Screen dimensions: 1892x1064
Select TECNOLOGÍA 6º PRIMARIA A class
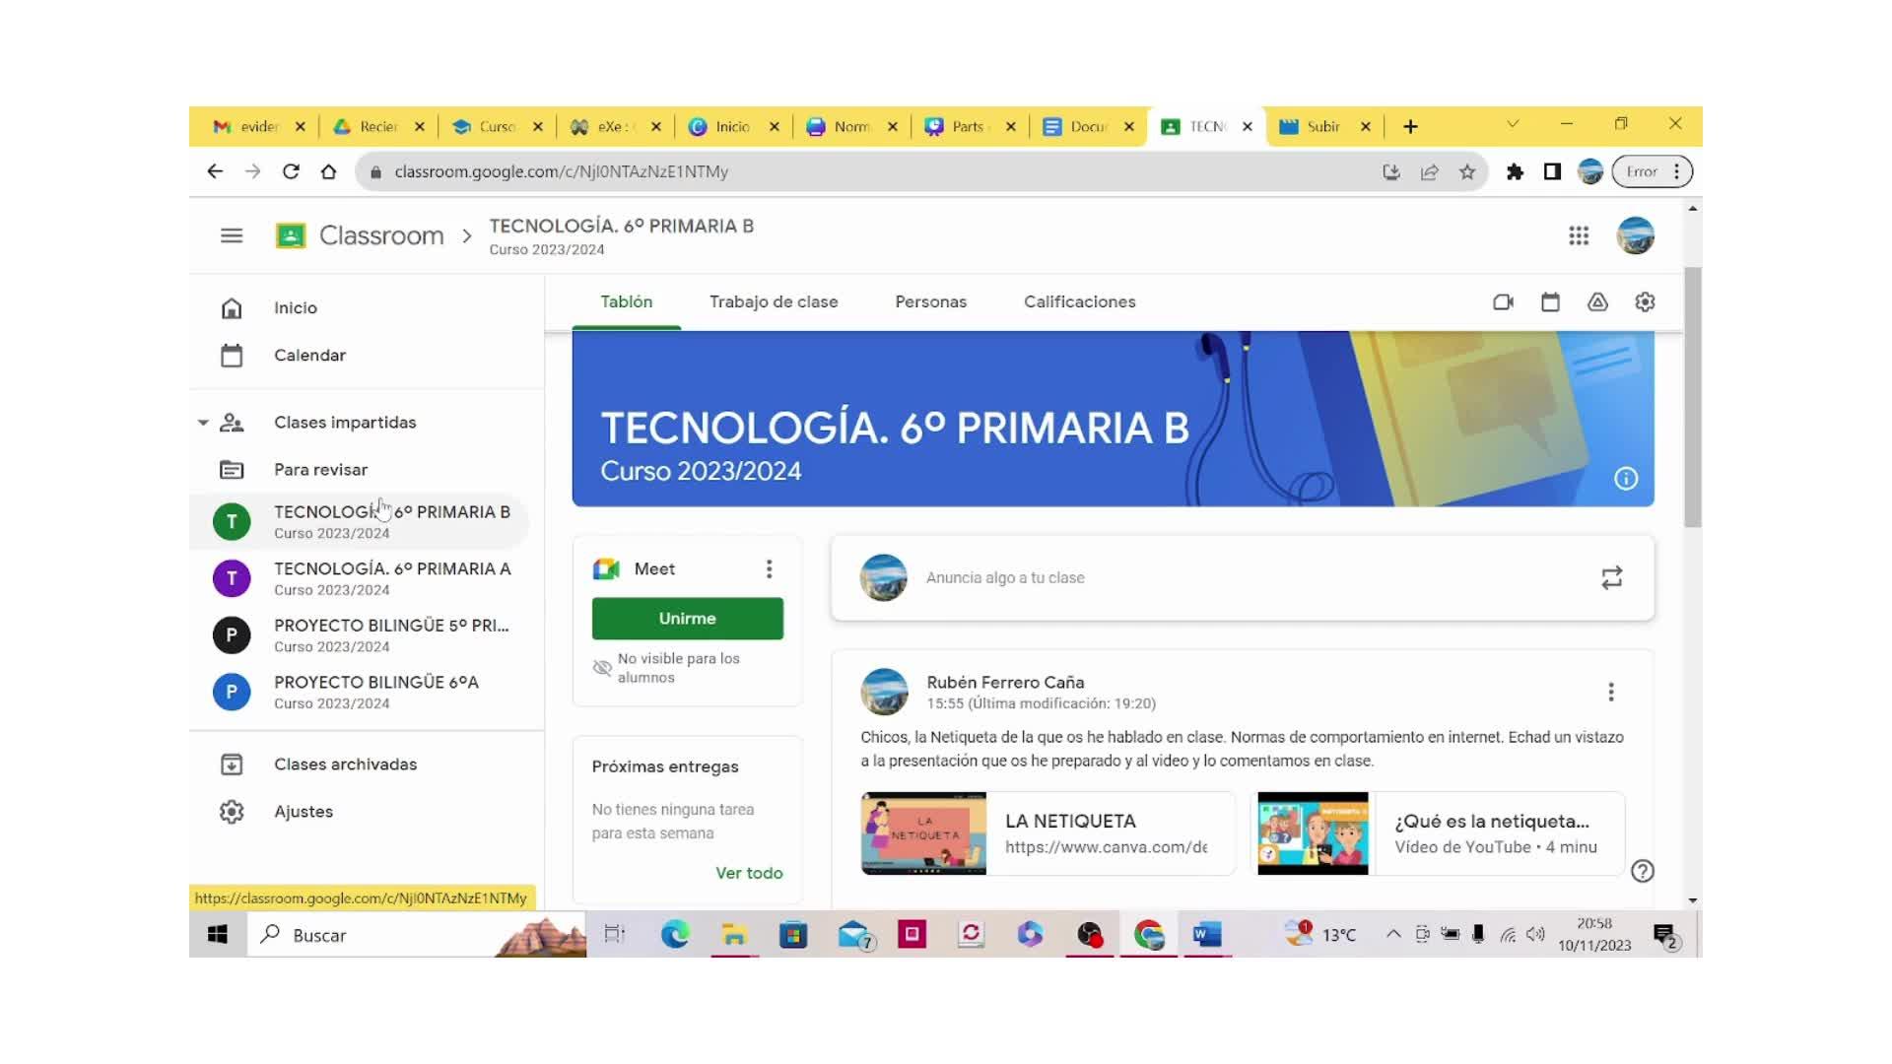point(391,578)
